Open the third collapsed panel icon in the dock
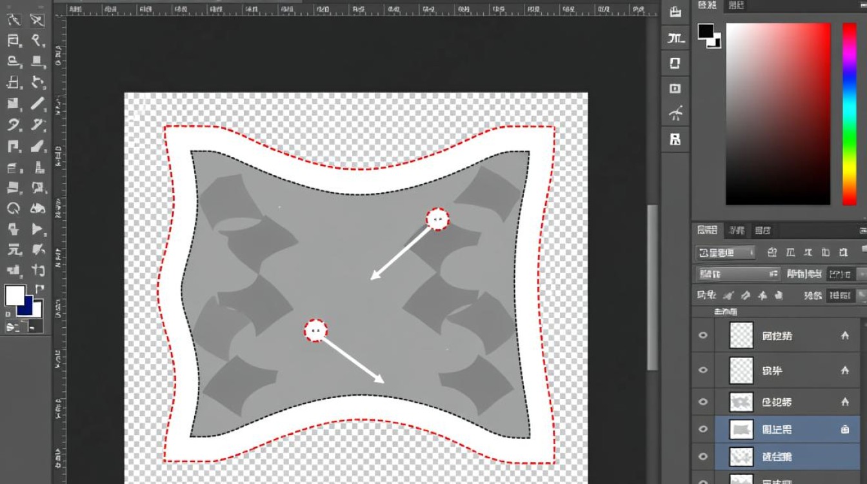The height and width of the screenshot is (484, 867). (675, 63)
